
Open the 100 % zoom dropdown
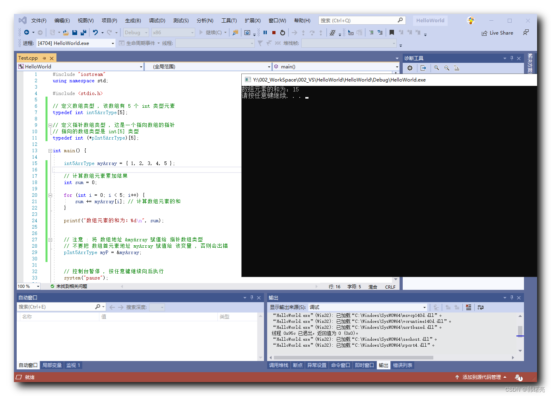point(38,286)
